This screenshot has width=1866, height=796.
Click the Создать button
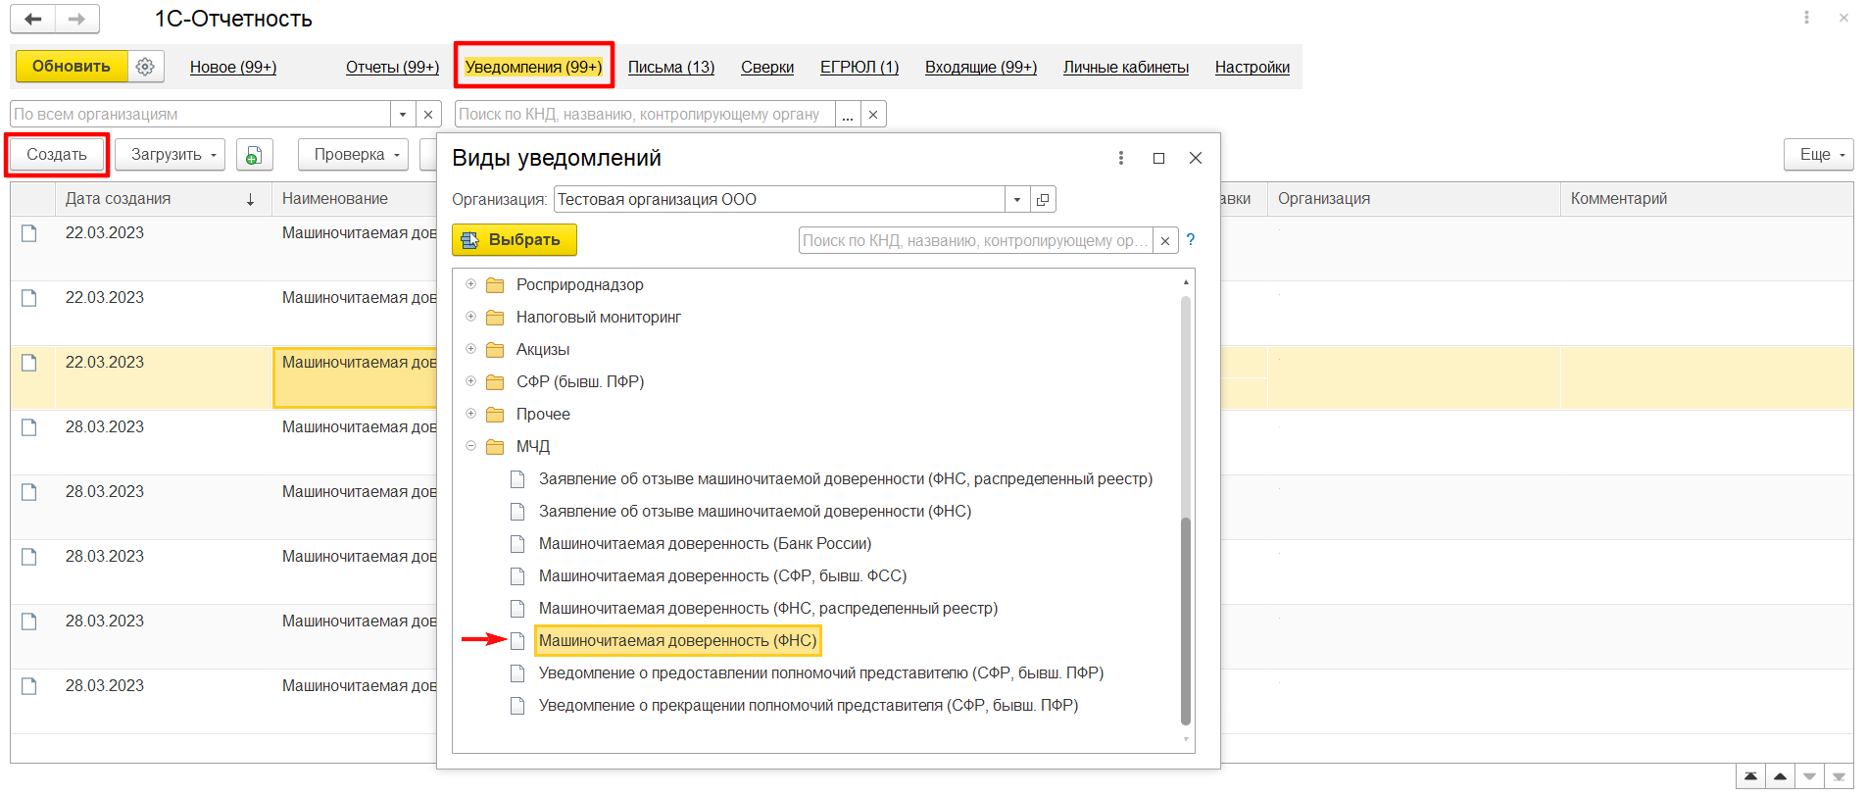57,155
